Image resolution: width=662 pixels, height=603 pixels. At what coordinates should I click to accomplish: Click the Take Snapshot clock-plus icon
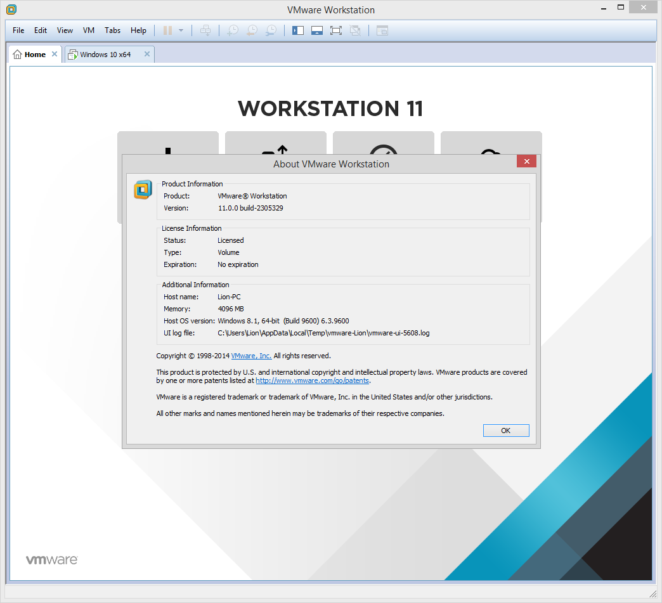[x=233, y=30]
